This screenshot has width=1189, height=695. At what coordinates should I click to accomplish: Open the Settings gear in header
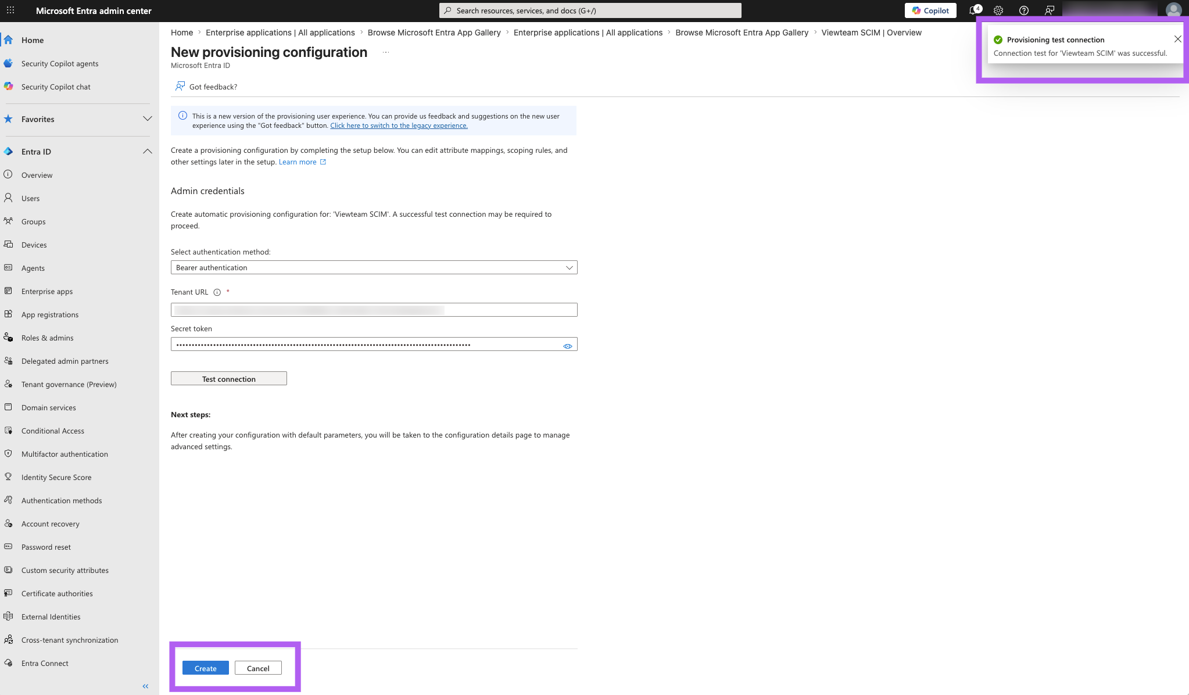998,10
